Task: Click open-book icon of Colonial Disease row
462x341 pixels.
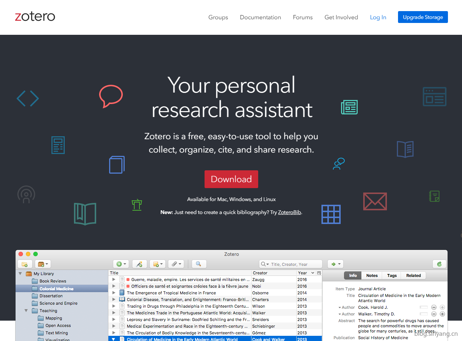Action: click(122, 300)
